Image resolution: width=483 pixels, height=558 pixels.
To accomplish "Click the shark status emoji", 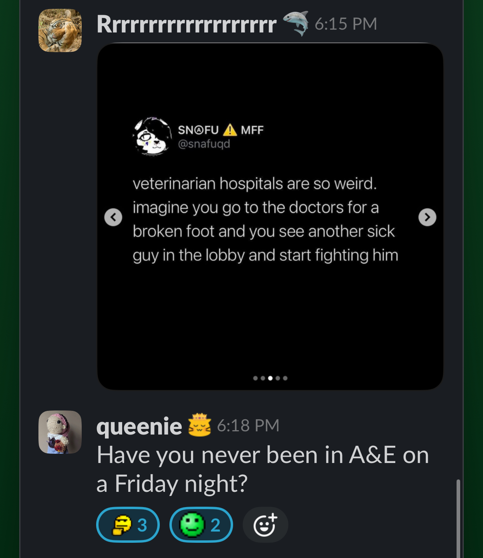I will (x=296, y=23).
